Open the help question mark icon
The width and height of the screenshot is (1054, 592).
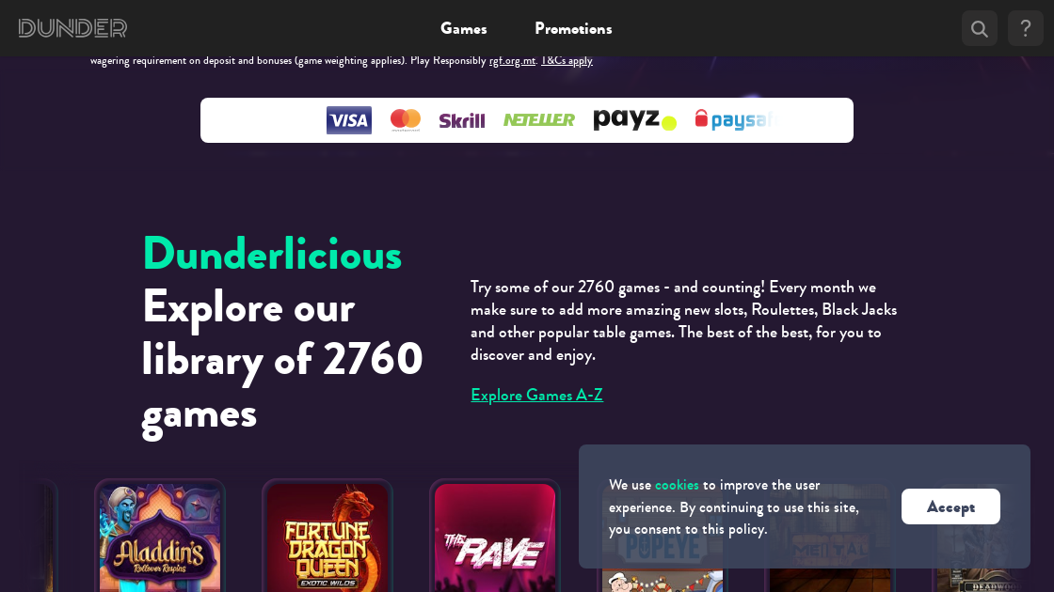coord(1025,28)
